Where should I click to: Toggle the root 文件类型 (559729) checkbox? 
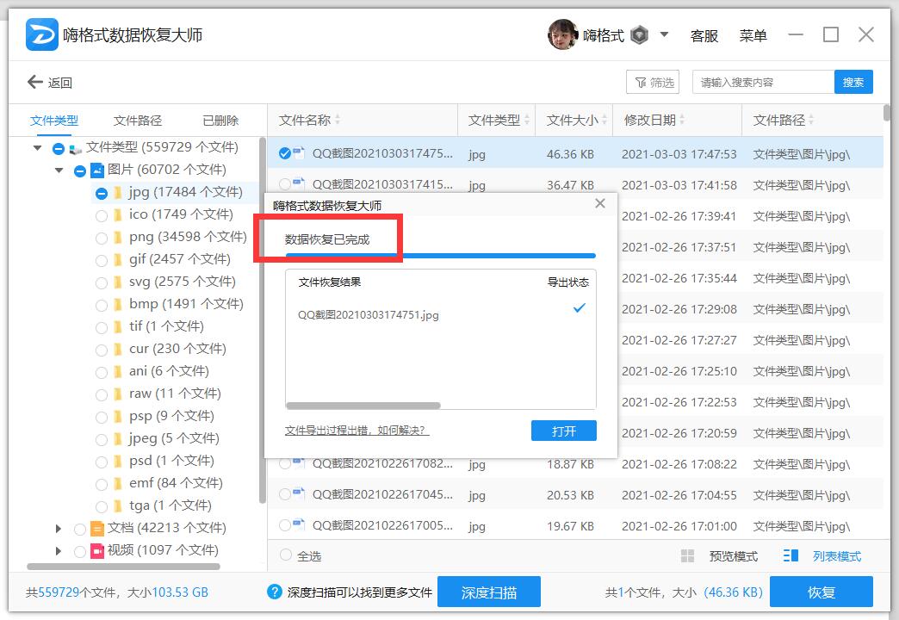tap(58, 149)
